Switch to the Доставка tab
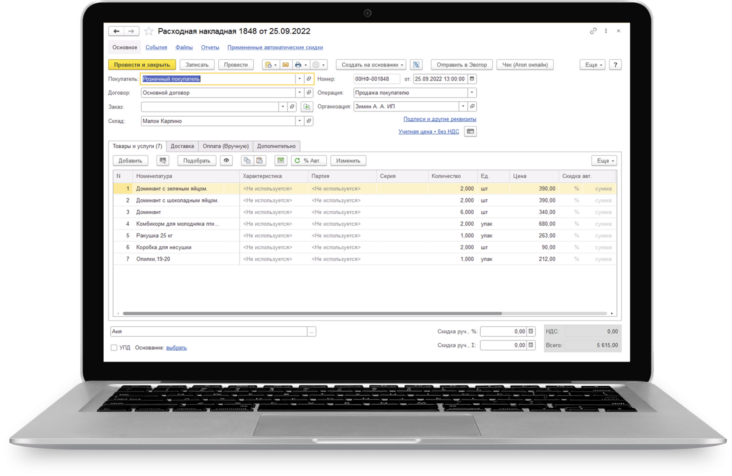Screen dimensions: 732x476 click(x=182, y=146)
